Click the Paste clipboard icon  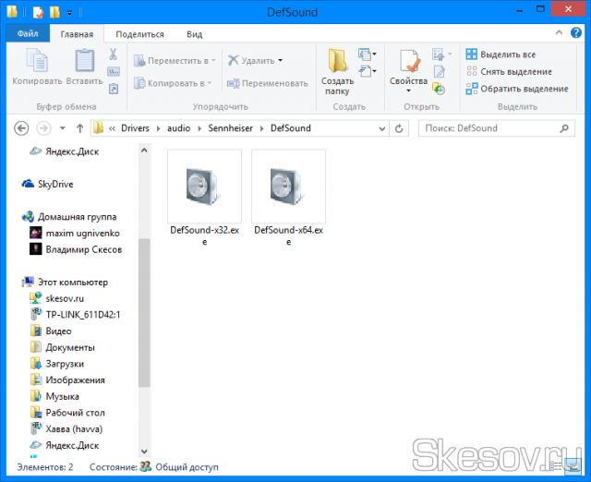coord(84,63)
